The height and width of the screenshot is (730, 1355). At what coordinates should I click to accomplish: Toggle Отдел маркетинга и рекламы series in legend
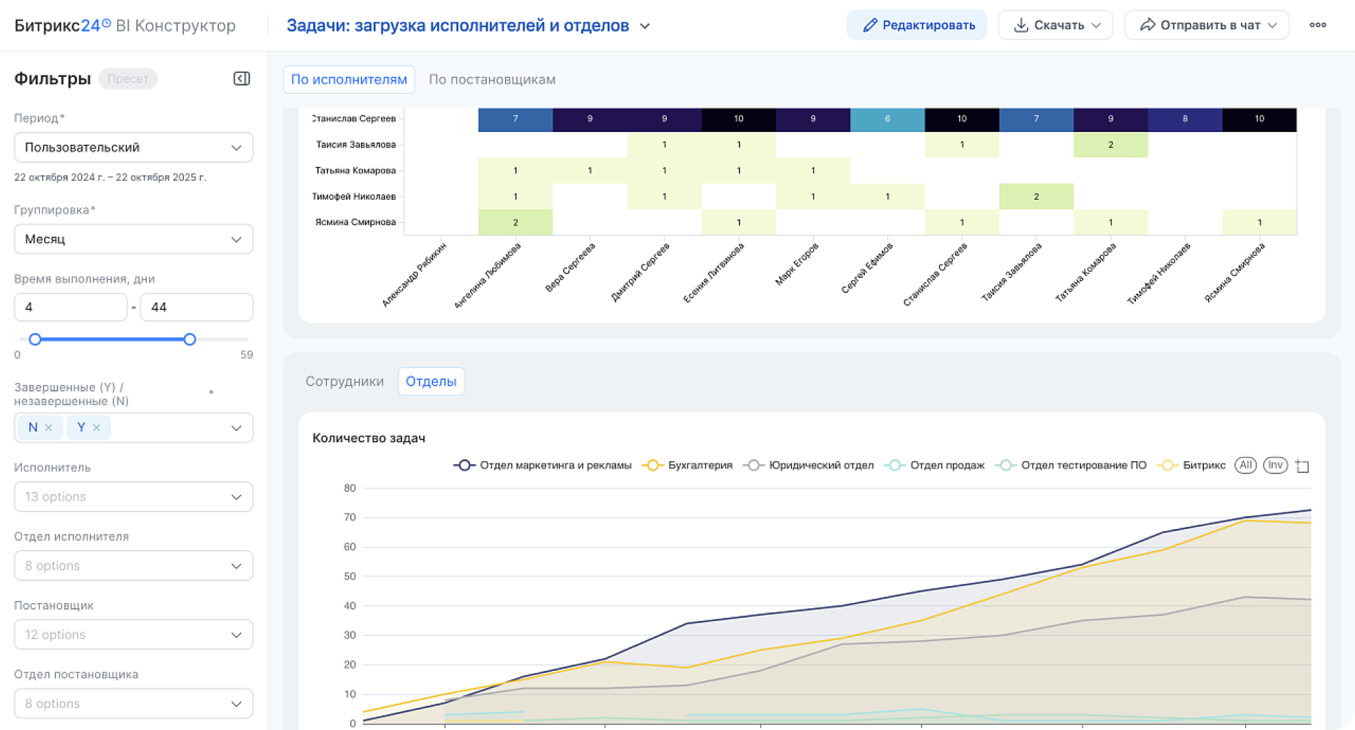[x=542, y=466]
